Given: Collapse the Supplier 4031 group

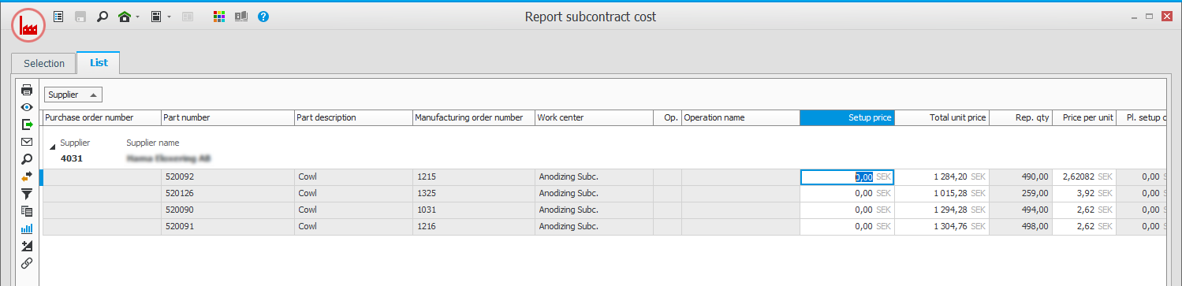Looking at the screenshot, I should click(54, 147).
